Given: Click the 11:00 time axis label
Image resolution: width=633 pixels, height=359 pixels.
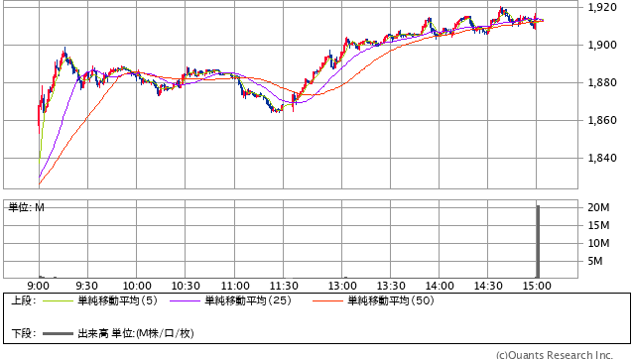Looking at the screenshot, I should click(235, 286).
